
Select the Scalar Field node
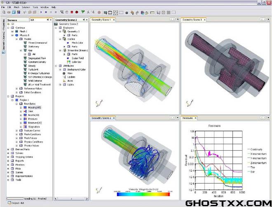click(x=77, y=58)
